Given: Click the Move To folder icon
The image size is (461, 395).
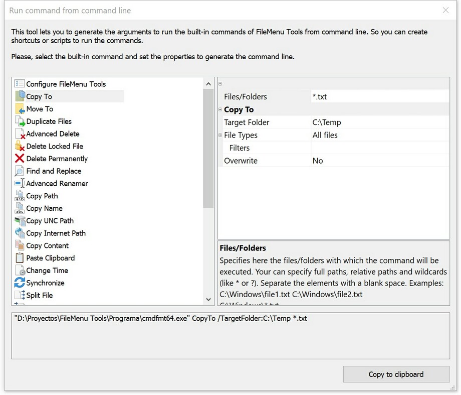Looking at the screenshot, I should click(x=20, y=109).
